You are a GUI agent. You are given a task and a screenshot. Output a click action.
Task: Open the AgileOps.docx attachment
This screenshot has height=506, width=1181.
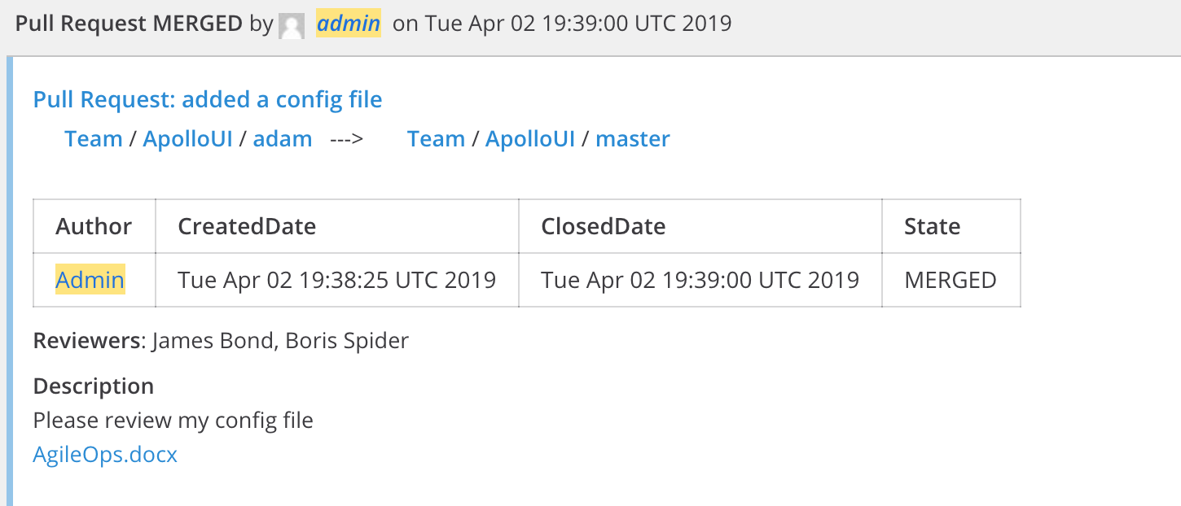point(105,454)
